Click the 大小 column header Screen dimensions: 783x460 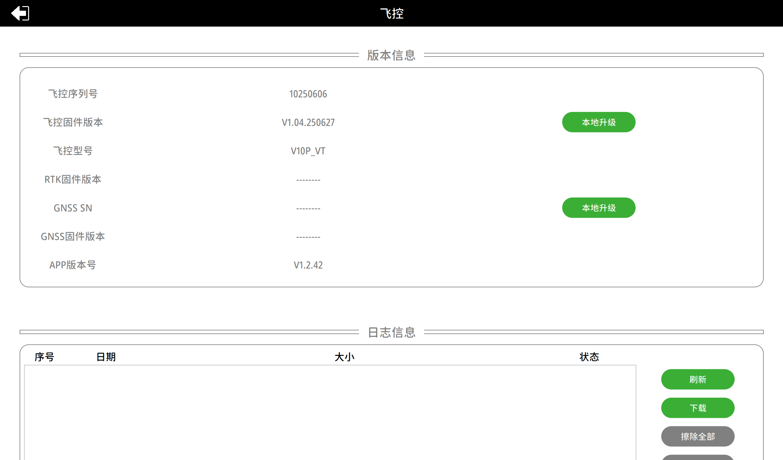pyautogui.click(x=344, y=357)
